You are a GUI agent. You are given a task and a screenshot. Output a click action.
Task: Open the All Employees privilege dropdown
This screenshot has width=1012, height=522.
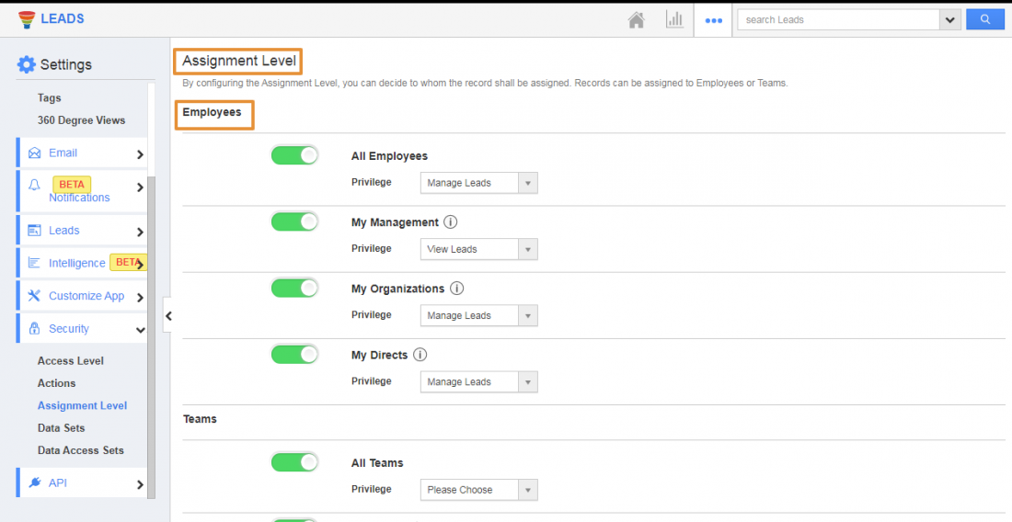pos(479,183)
